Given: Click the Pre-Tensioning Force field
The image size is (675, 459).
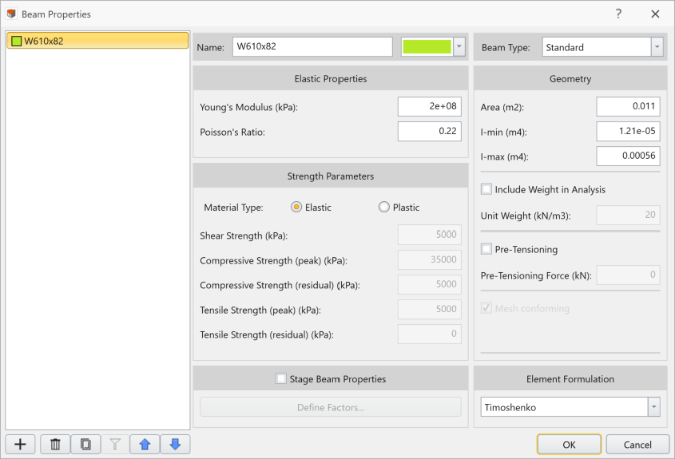Looking at the screenshot, I should [628, 275].
